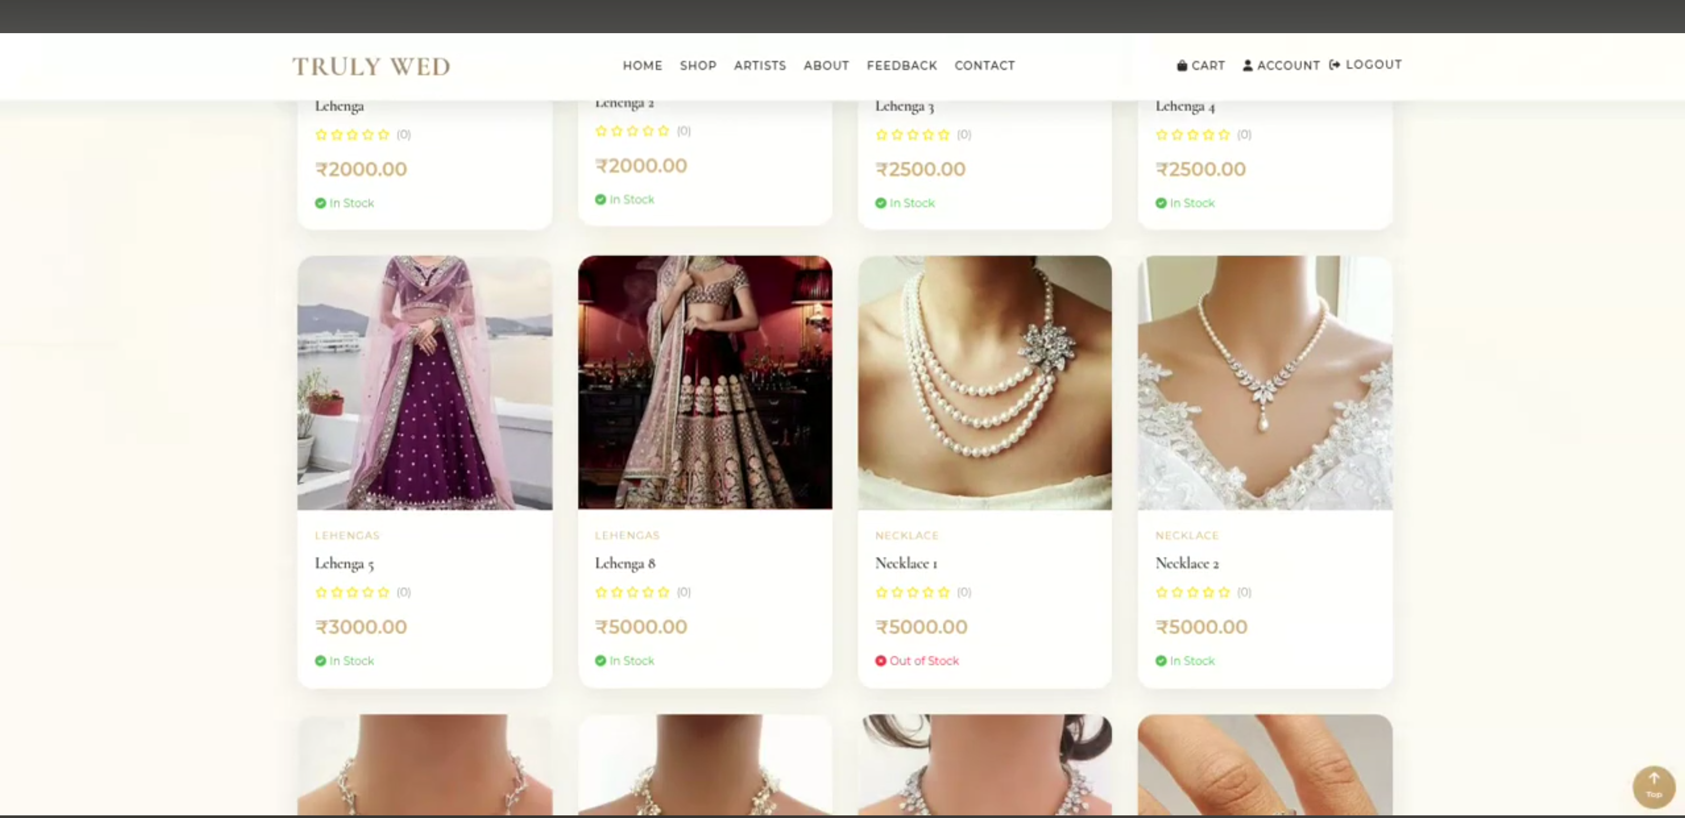This screenshot has width=1685, height=818.
Task: Open the Contact menu item
Action: coord(984,65)
